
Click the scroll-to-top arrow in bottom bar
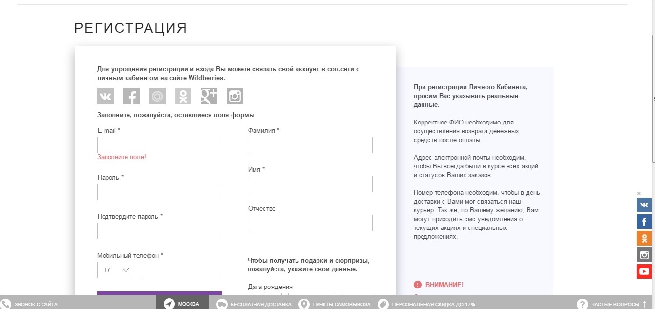tap(645, 304)
